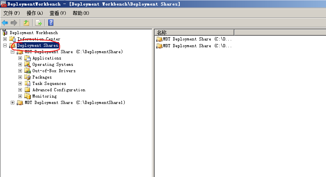Screen dimensions: 326x177
Task: Select the Advanced Configuration tree label
Action: (x=59, y=90)
